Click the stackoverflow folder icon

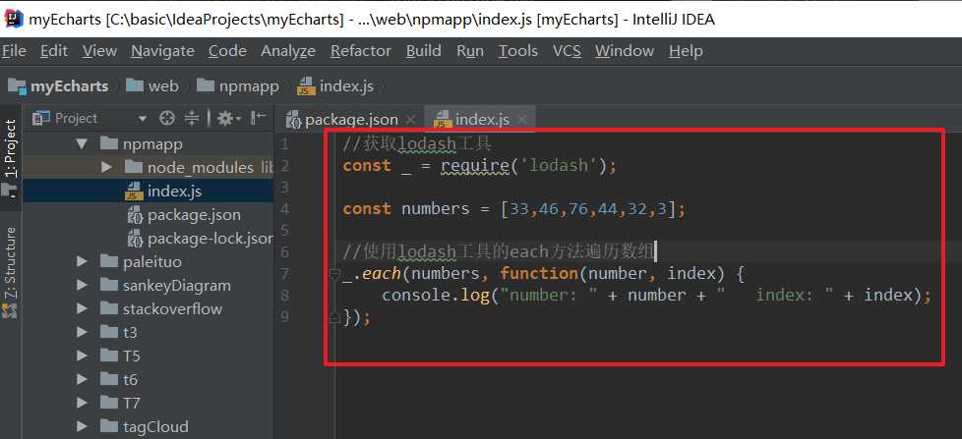108,308
